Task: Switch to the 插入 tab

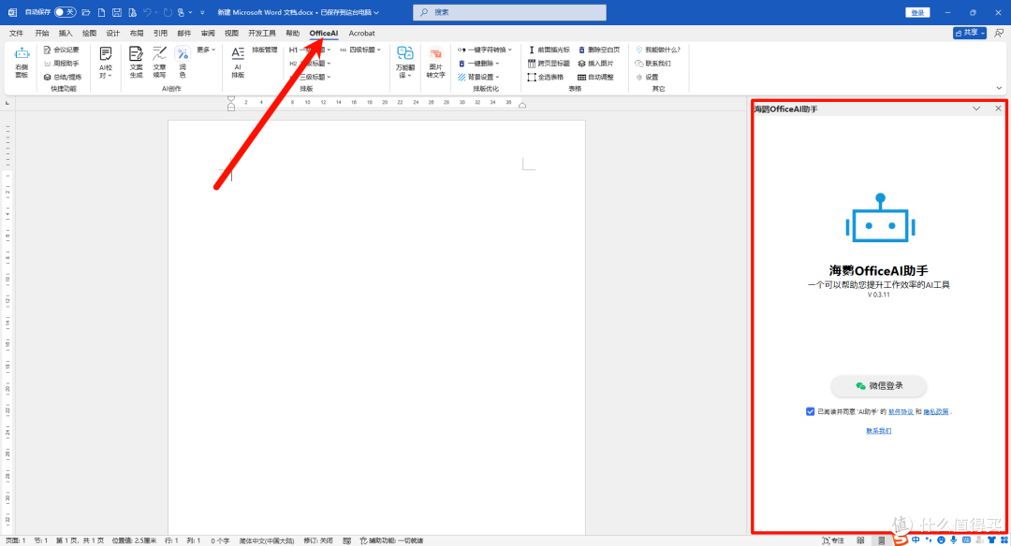Action: coord(66,33)
